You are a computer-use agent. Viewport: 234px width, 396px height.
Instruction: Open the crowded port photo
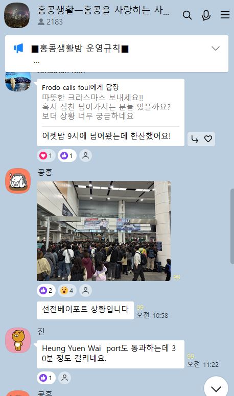click(104, 231)
